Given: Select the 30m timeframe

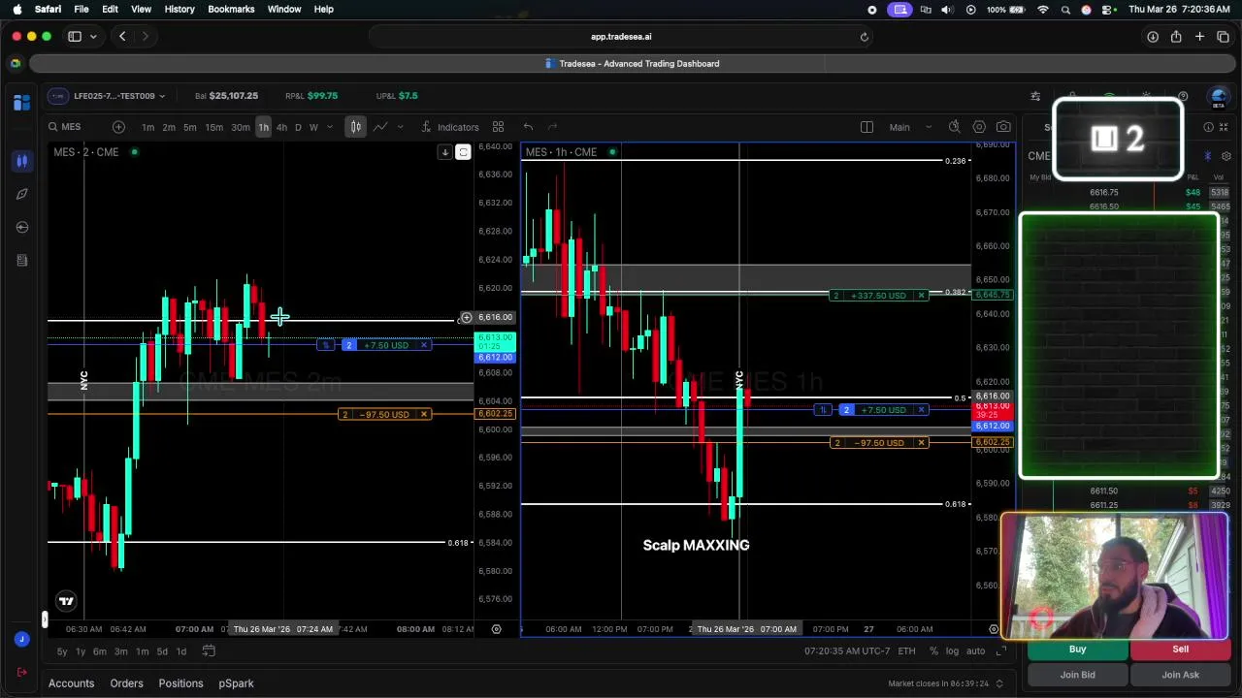Looking at the screenshot, I should [240, 127].
